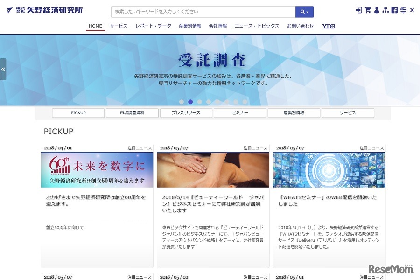Screen dimensions: 420x280
Task: Open the WHATSセミナー WEB配信 article title
Action: click(x=327, y=200)
